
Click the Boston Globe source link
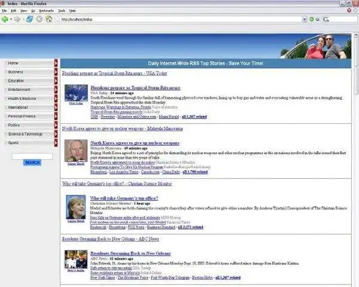pyautogui.click(x=202, y=277)
